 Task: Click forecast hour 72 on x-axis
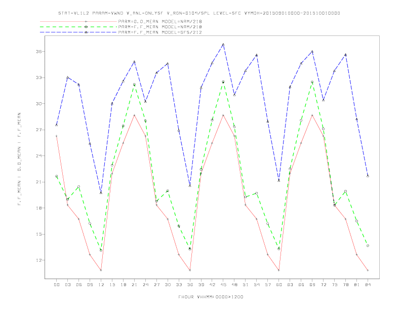tap(323, 285)
